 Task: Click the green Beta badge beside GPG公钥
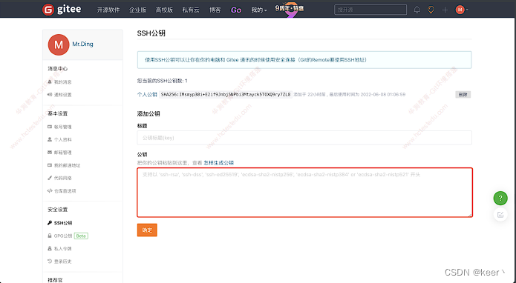(81, 236)
